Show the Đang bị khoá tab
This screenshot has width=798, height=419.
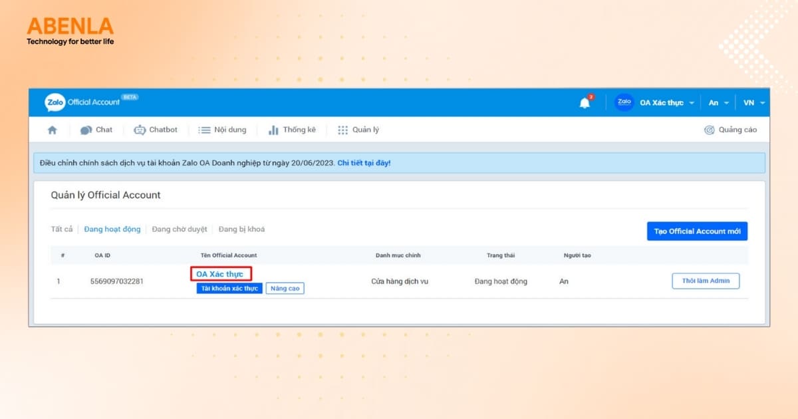tap(241, 229)
